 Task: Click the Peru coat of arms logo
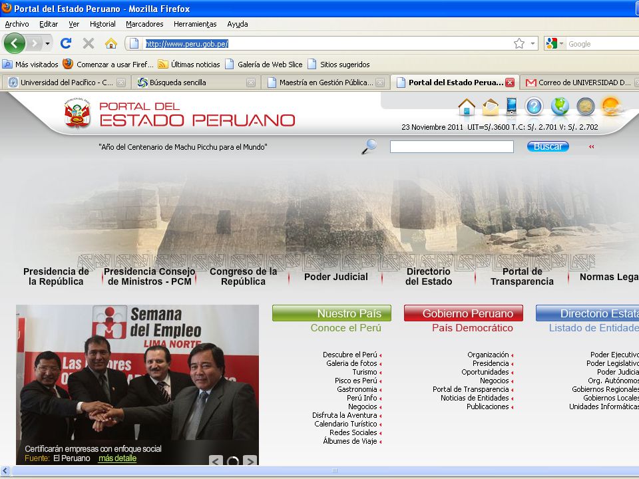coord(77,113)
